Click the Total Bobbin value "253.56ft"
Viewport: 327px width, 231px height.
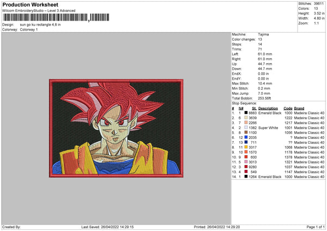coord(264,98)
